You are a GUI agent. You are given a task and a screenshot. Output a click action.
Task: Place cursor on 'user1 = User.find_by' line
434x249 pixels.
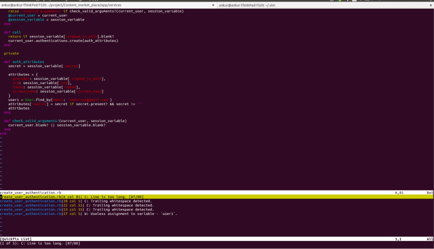(60, 100)
